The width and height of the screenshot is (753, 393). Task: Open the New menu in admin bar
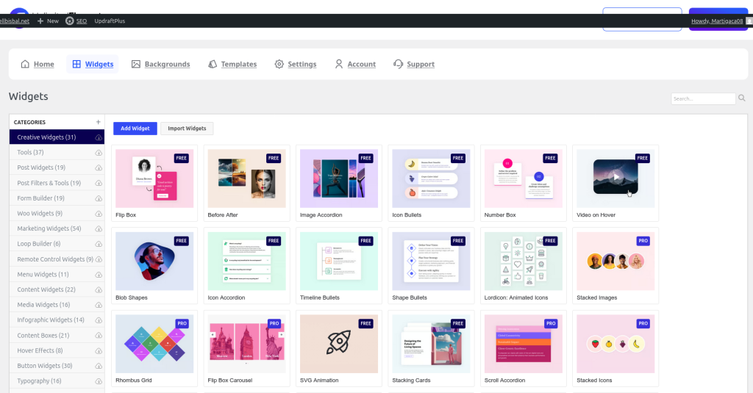click(48, 21)
